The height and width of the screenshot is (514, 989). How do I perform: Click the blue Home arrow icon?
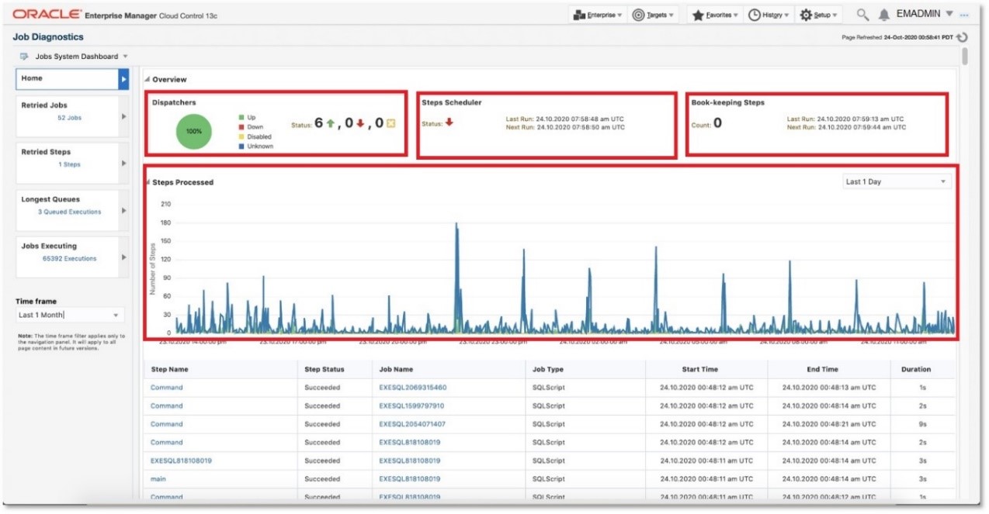(123, 78)
